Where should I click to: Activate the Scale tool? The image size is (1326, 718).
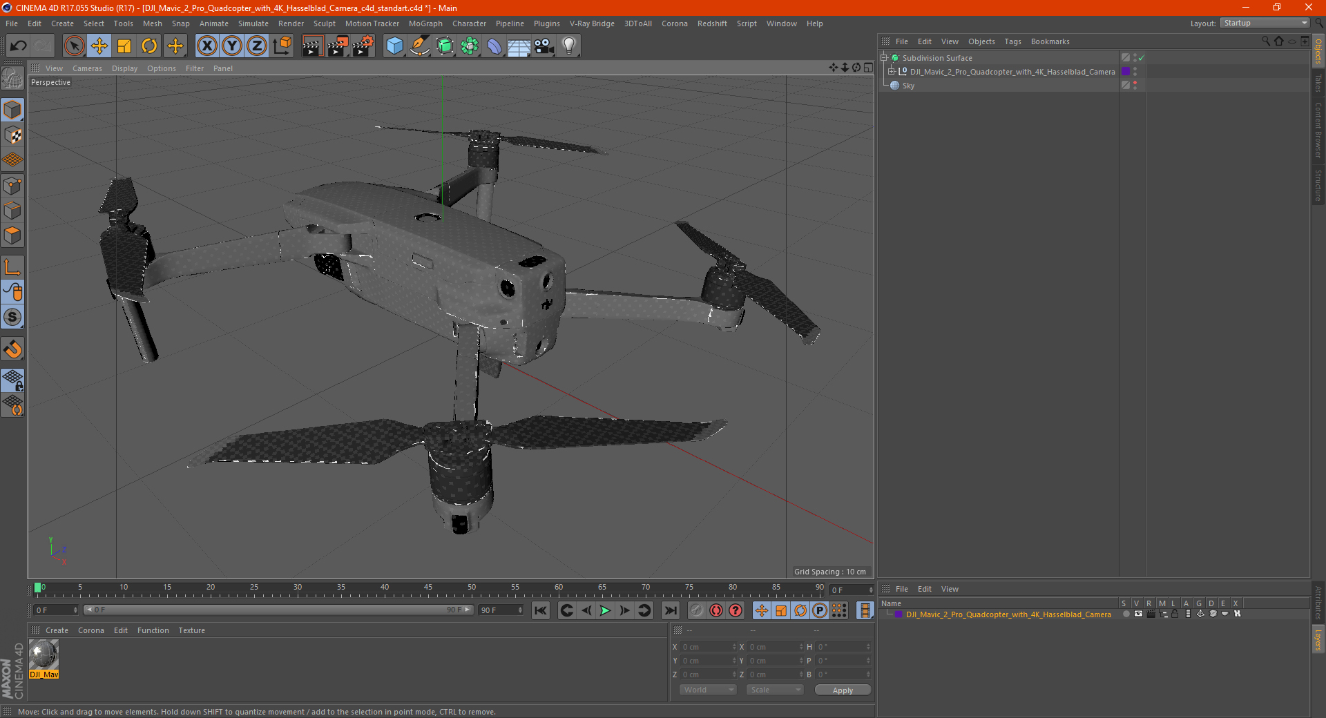pos(124,46)
